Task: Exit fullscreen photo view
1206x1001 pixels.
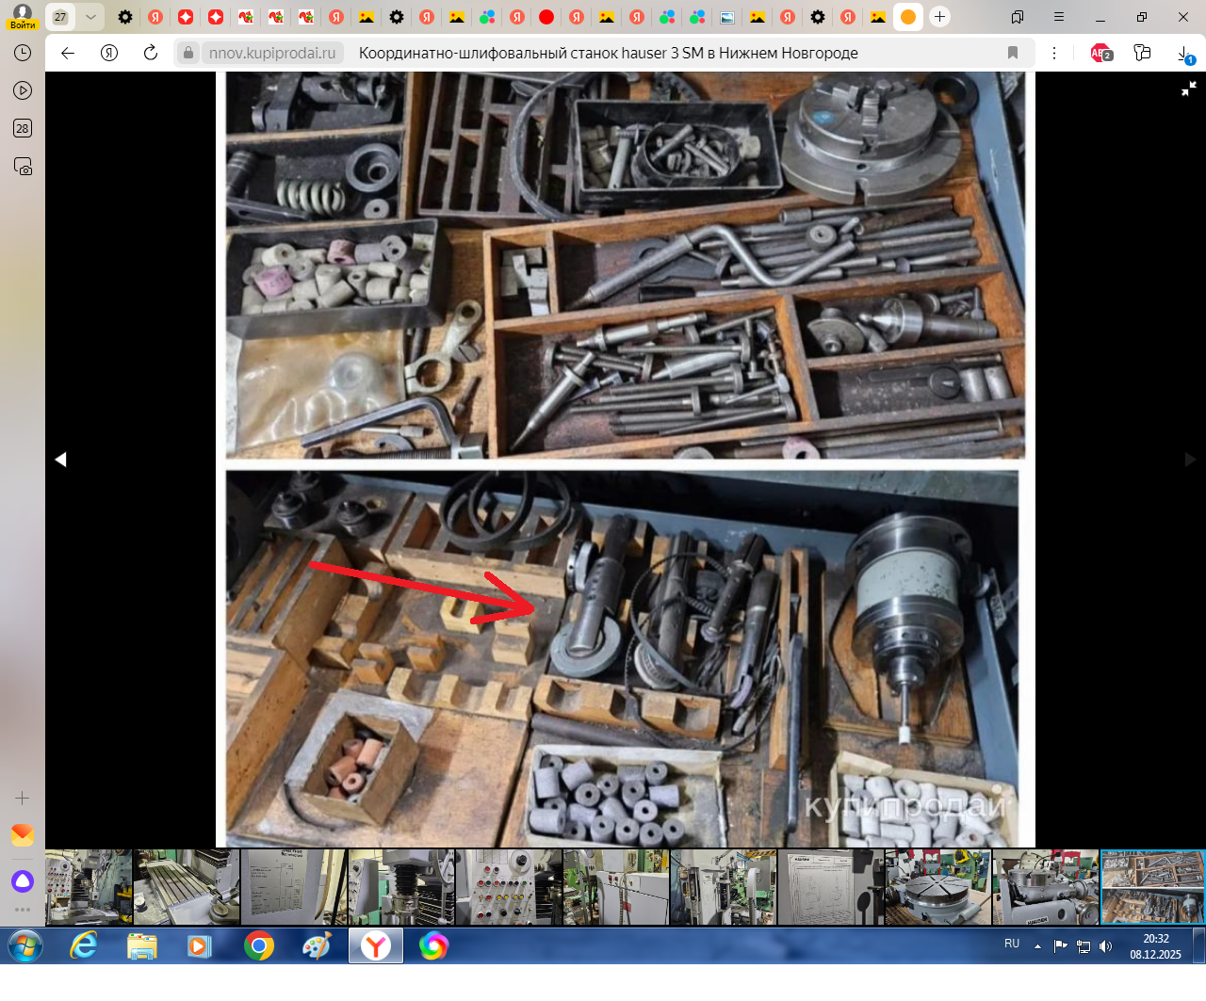Action: [x=1189, y=89]
